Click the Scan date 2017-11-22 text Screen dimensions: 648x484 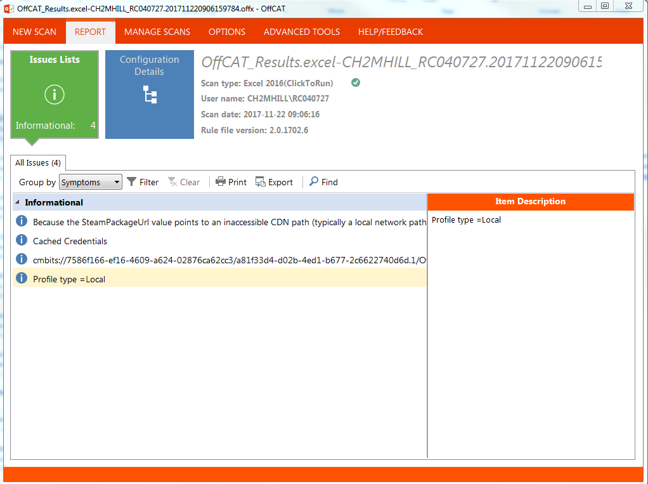coord(261,114)
